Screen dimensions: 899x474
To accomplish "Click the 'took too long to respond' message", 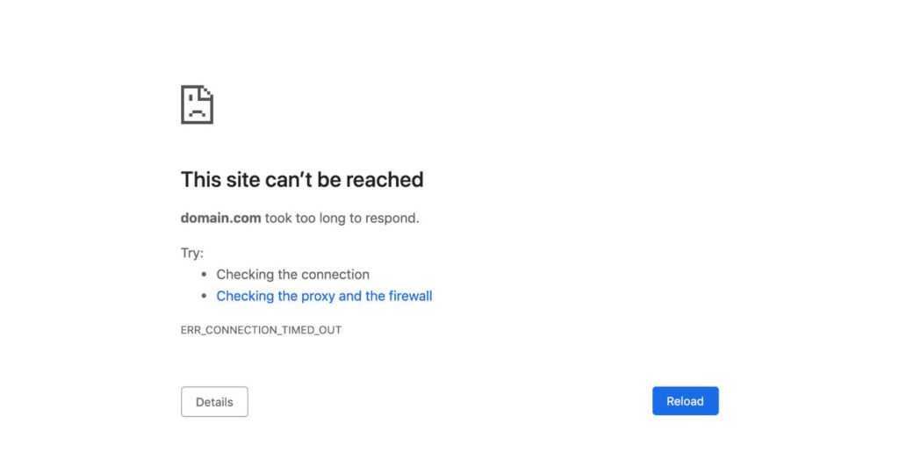I will click(x=342, y=218).
